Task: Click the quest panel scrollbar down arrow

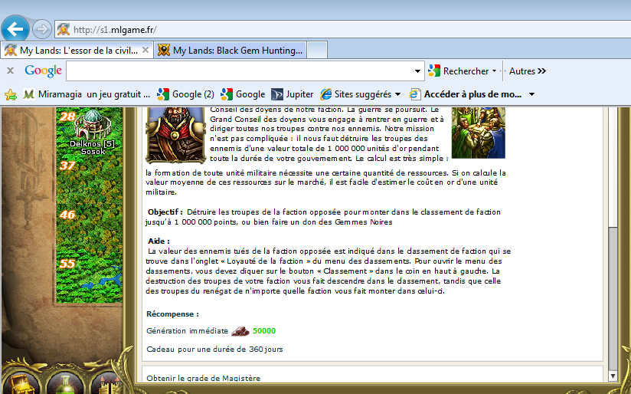Action: (x=612, y=376)
